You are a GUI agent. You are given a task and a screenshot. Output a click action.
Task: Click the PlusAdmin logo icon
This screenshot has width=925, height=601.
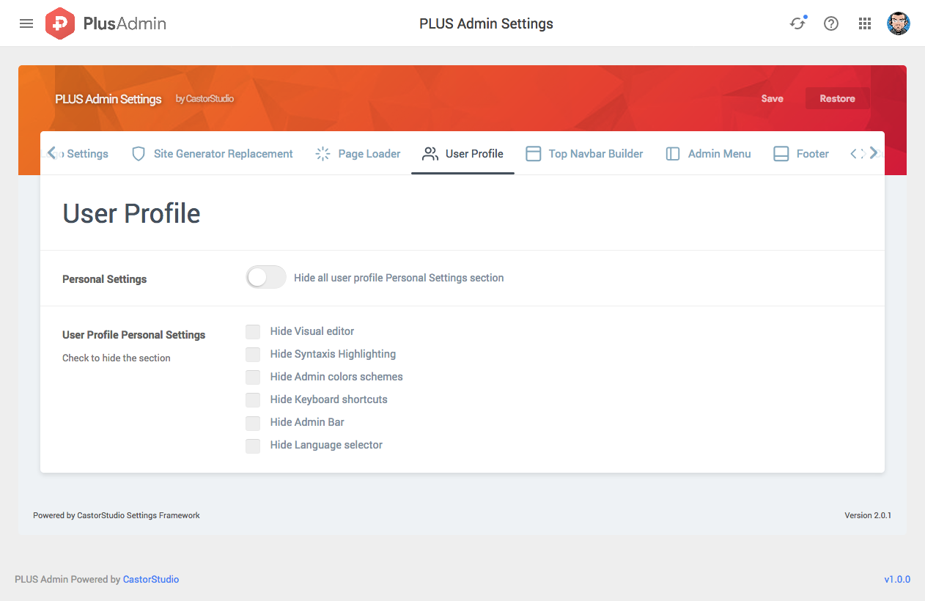click(60, 23)
